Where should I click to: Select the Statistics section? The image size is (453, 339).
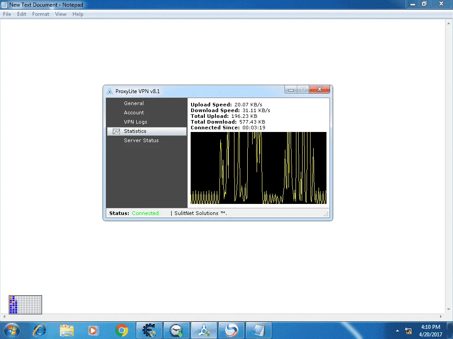[x=147, y=131]
